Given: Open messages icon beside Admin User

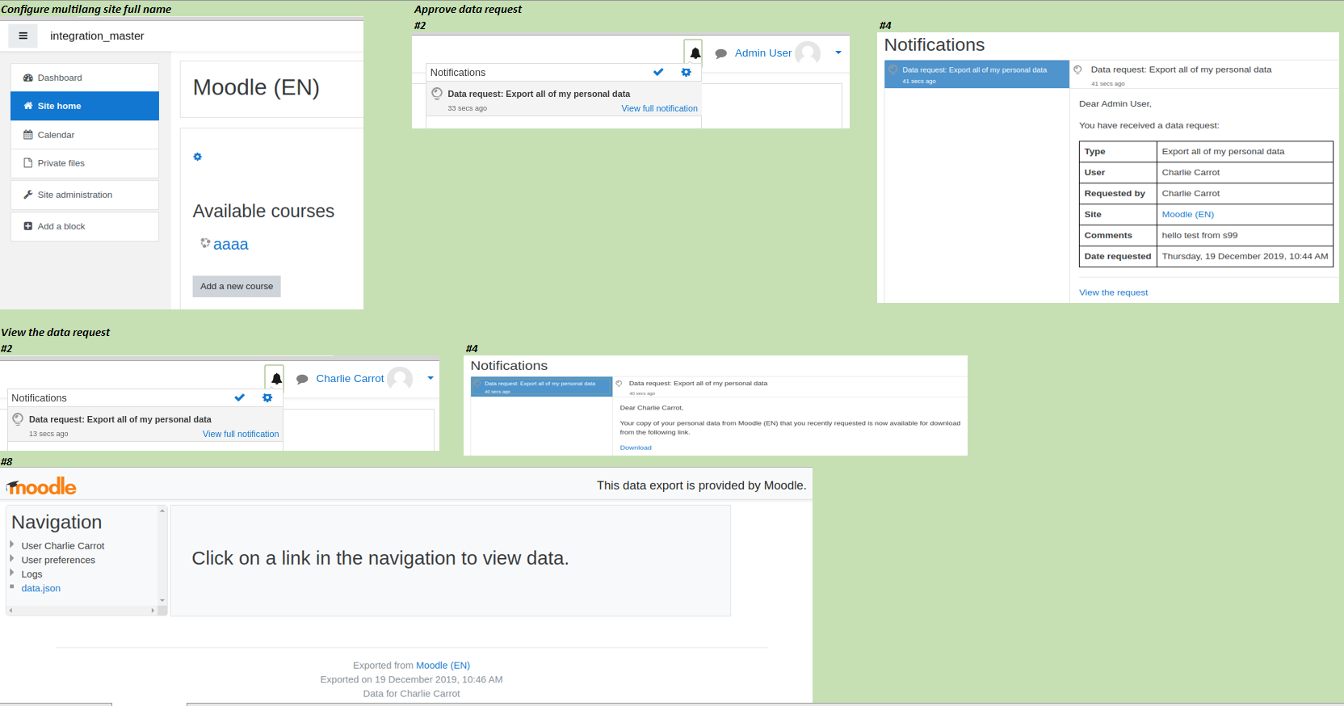Looking at the screenshot, I should [721, 54].
